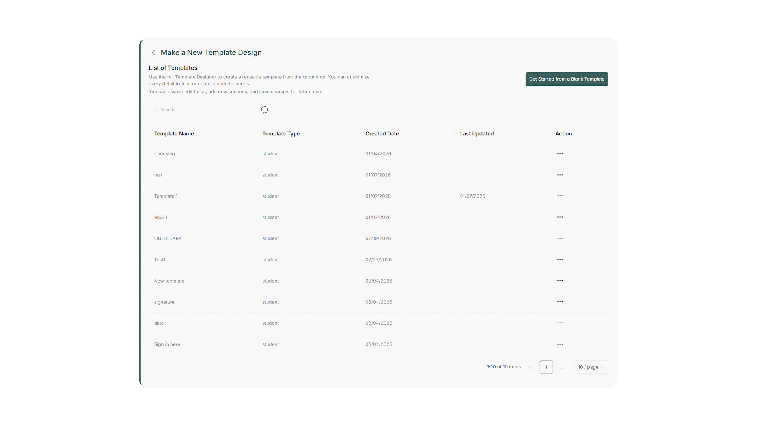Select page 1 in pagination
This screenshot has width=757, height=425.
(x=546, y=367)
